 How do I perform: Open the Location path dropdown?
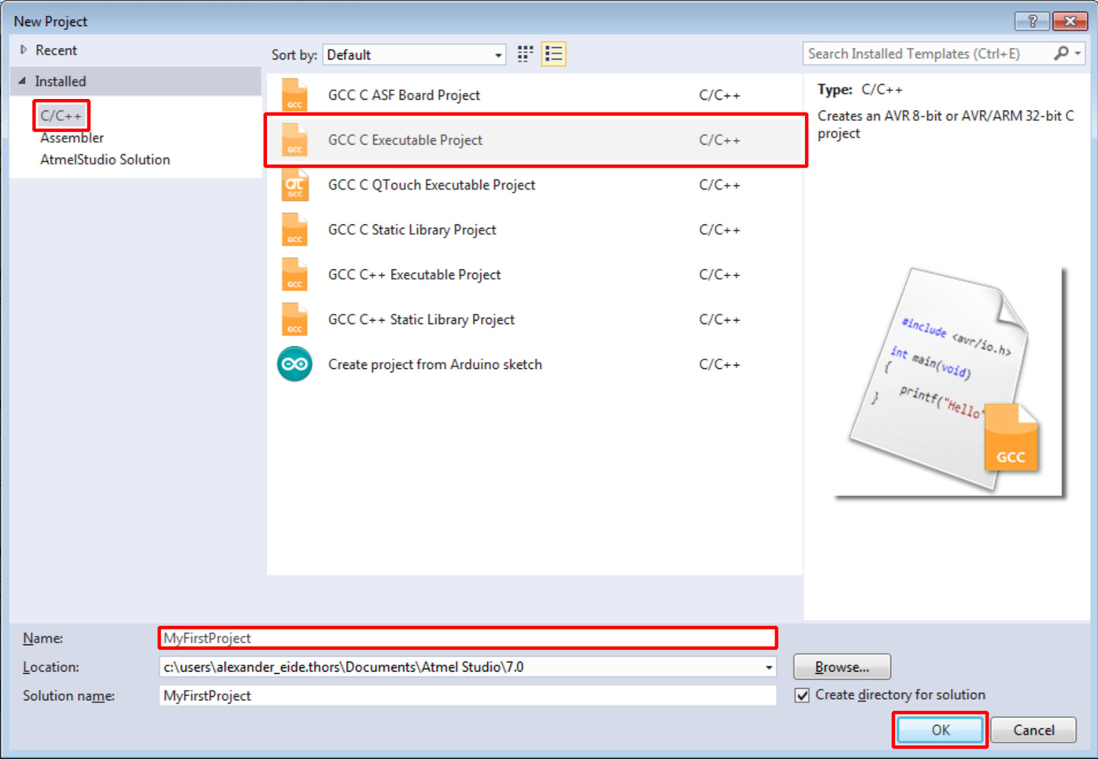pos(768,668)
